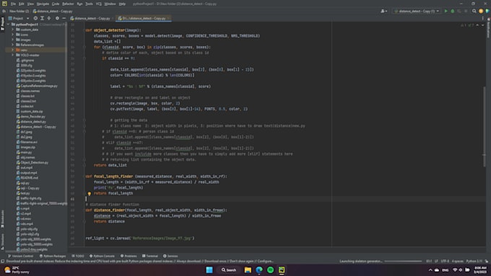Expand ReferenceImages folder
This screenshot has width=491, height=276.
12,45
